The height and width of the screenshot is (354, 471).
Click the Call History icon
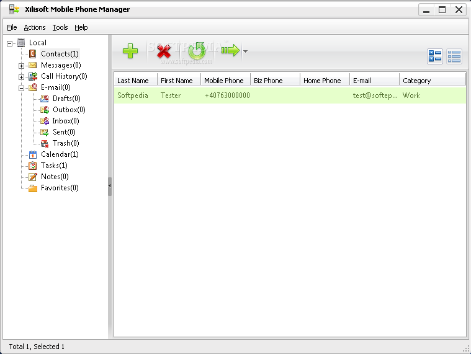(33, 76)
